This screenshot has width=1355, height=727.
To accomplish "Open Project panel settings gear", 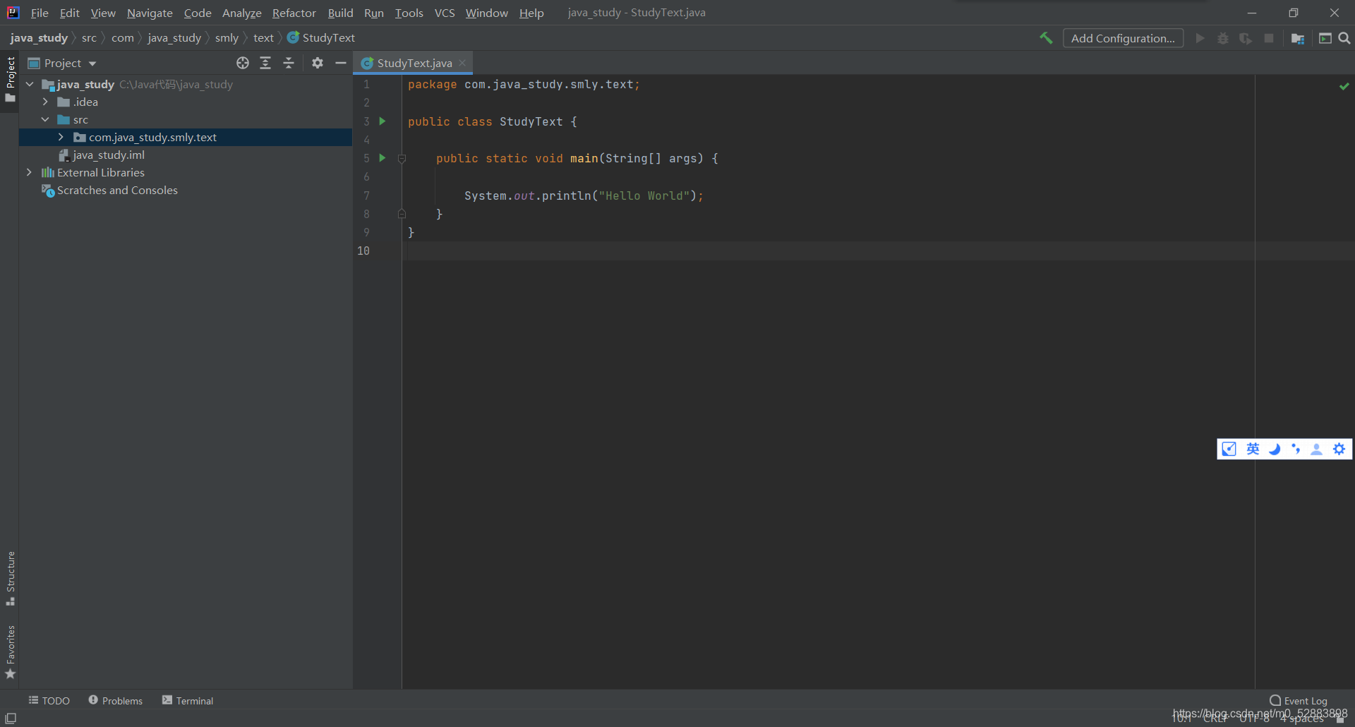I will (x=318, y=63).
